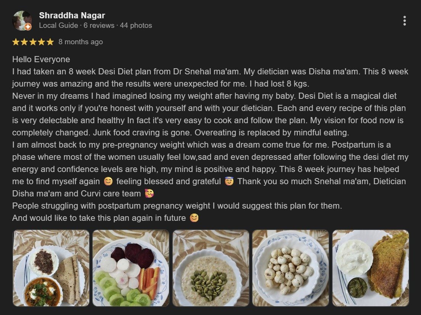Click the five-star rating icons
This screenshot has width=421, height=315.
point(33,42)
